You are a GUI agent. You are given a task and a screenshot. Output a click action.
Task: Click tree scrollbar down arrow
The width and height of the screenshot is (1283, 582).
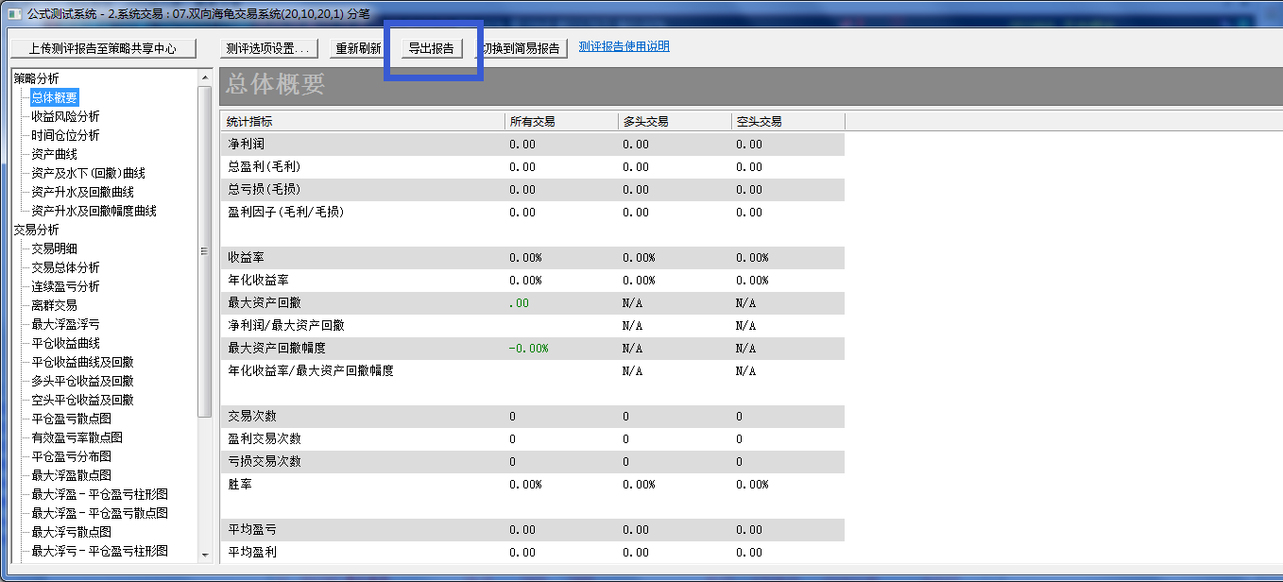tap(204, 555)
